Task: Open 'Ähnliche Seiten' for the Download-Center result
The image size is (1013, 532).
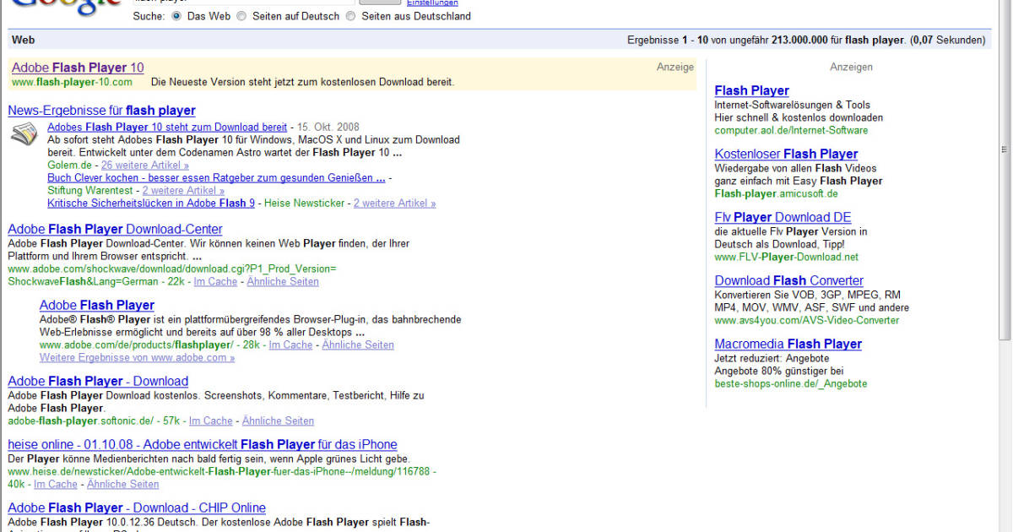Action: click(283, 281)
